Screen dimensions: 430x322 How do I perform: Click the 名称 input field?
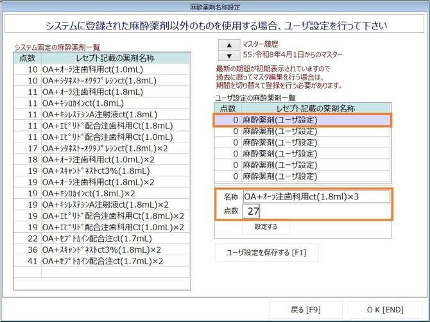pyautogui.click(x=316, y=196)
